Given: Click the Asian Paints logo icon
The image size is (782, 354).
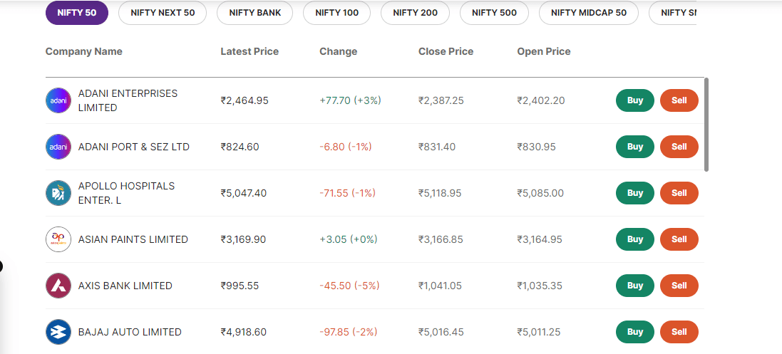Looking at the screenshot, I should 58,239.
